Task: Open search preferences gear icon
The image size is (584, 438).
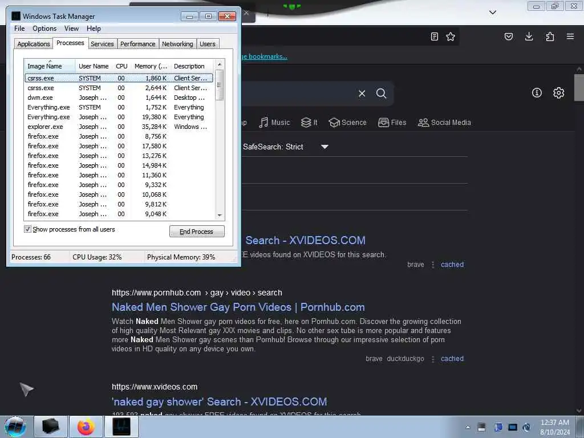Action: 558,93
